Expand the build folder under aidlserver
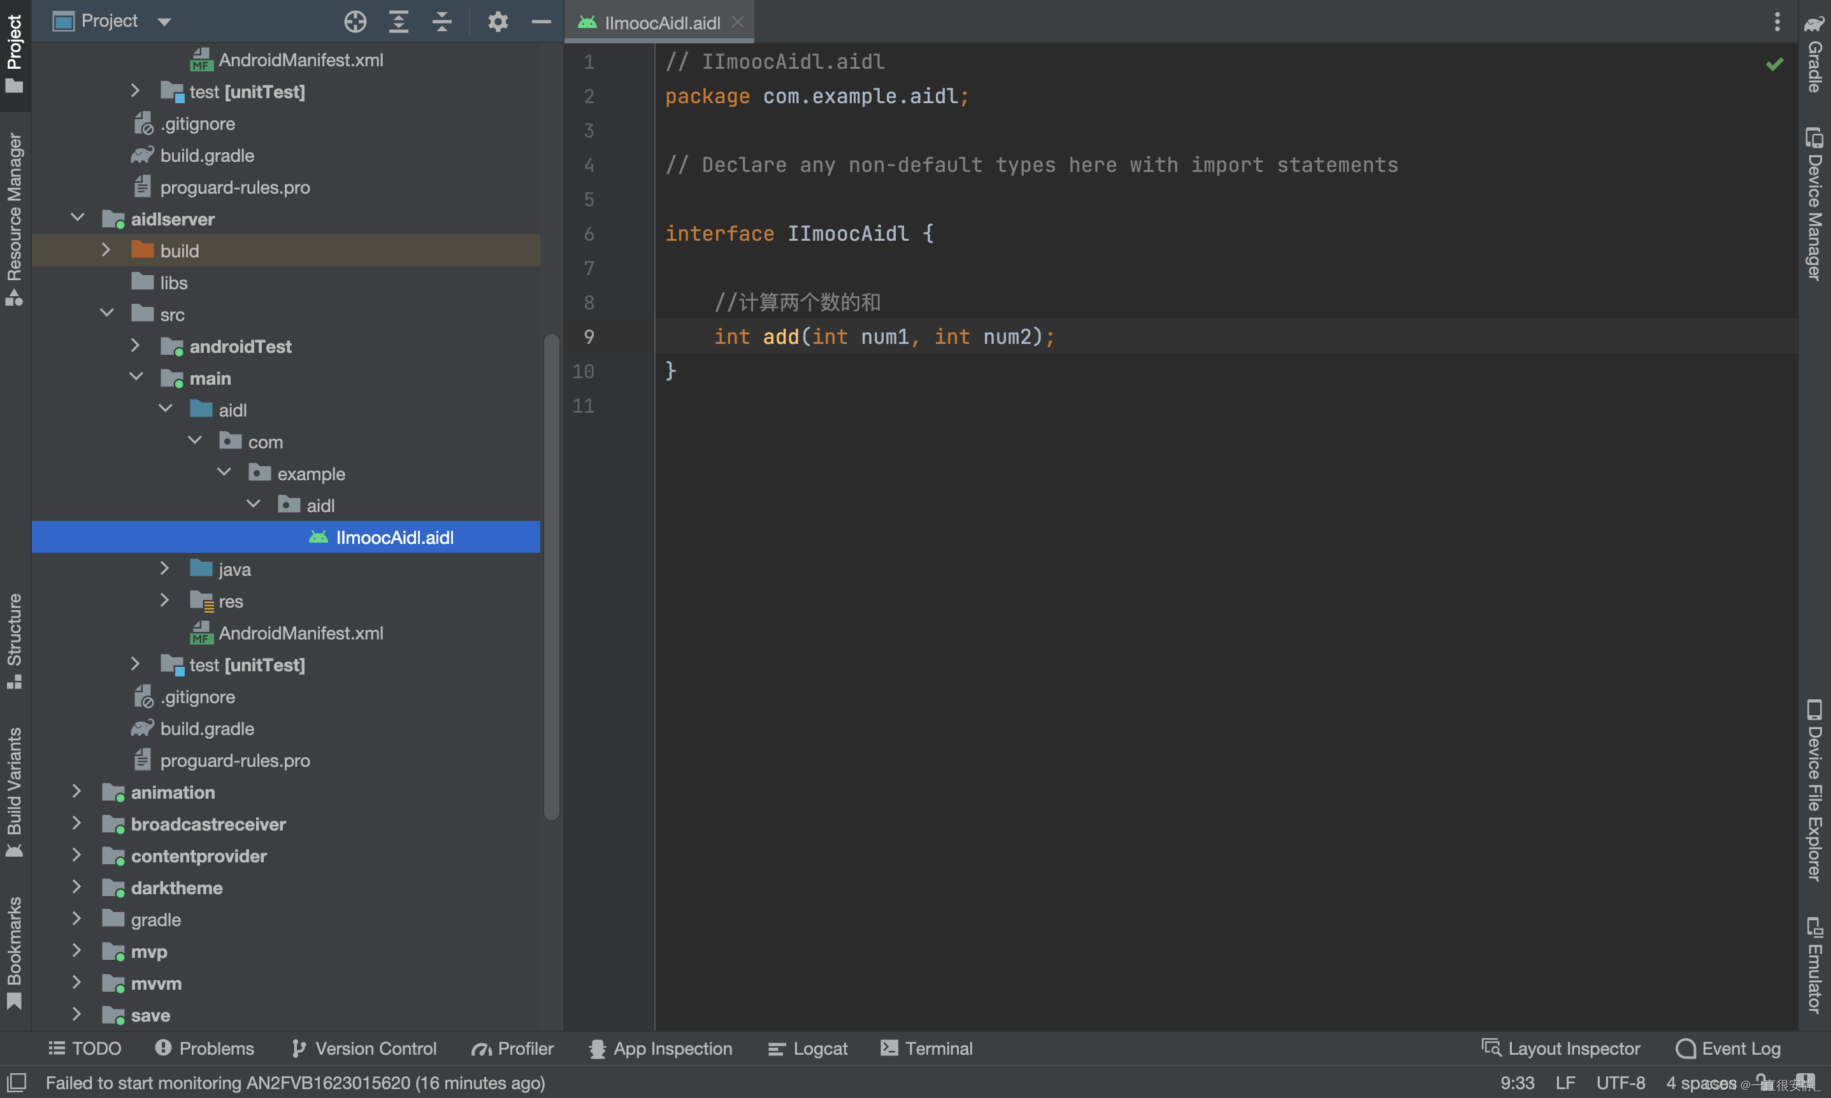This screenshot has height=1098, width=1831. [x=106, y=250]
